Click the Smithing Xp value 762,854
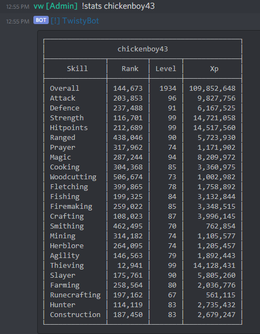Image resolution: width=260 pixels, height=334 pixels. 221,226
